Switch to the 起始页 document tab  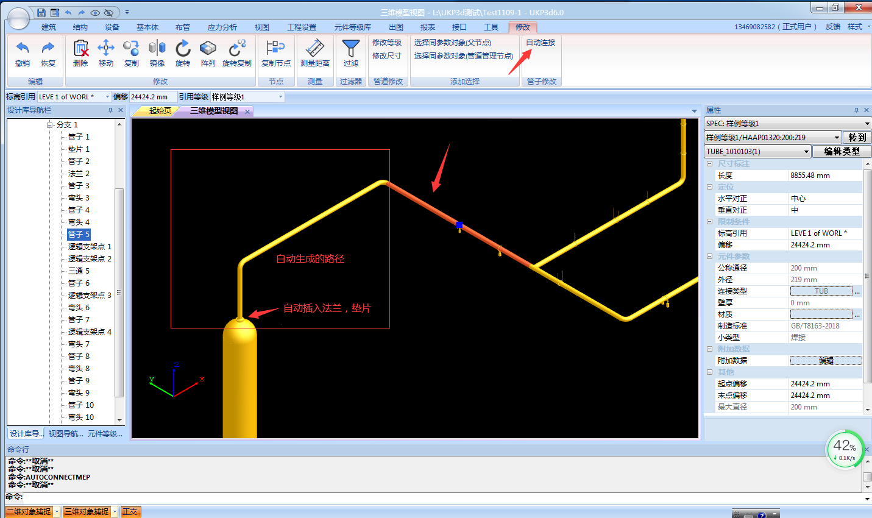(160, 111)
